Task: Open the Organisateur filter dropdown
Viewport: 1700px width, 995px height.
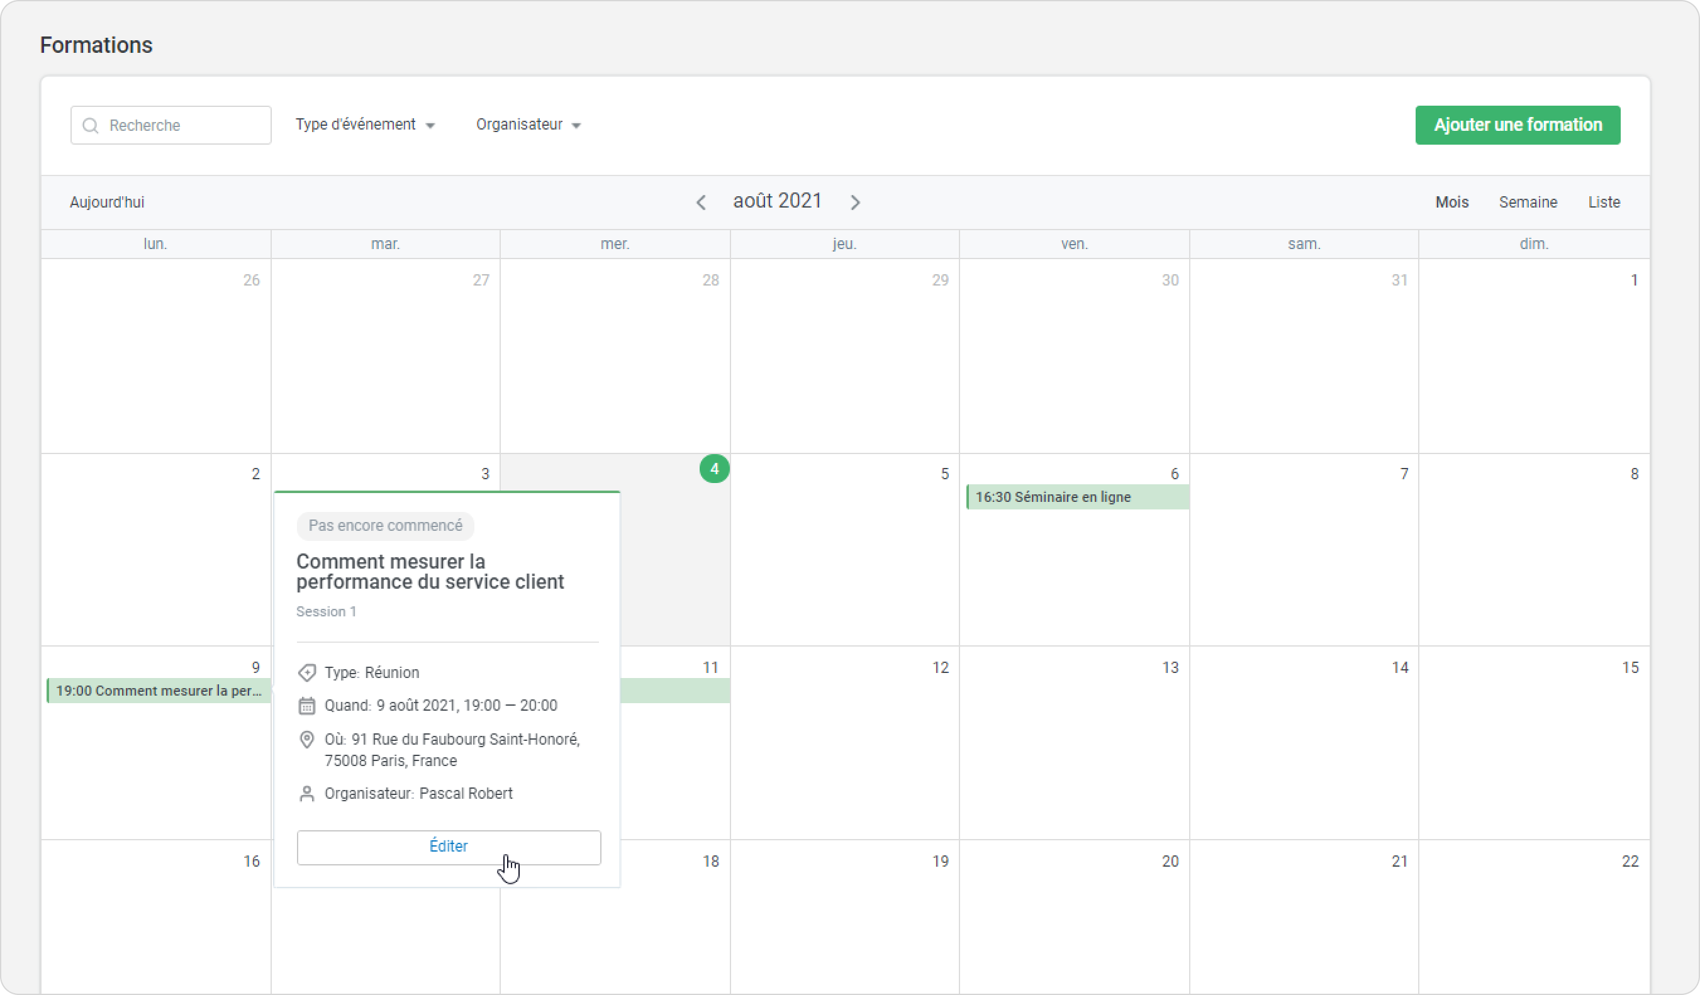Action: [528, 125]
